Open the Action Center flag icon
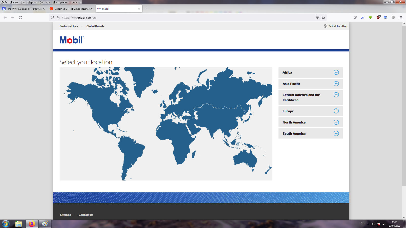This screenshot has width=406, height=228. point(379,224)
